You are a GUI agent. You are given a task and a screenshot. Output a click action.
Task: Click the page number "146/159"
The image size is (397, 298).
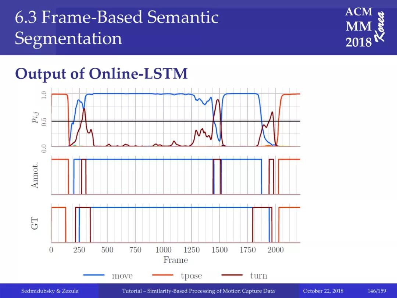[x=377, y=291]
